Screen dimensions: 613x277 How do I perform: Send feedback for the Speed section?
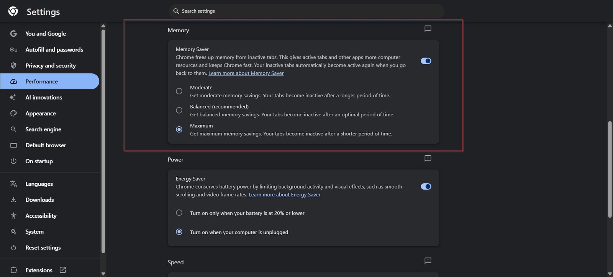coord(428,261)
